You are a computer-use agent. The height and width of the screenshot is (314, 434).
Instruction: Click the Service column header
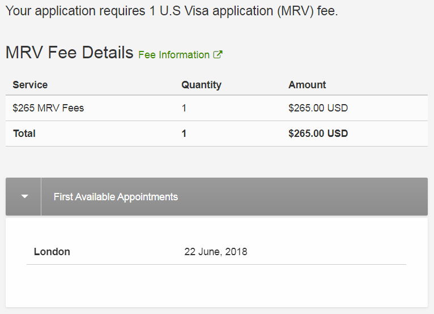click(30, 84)
